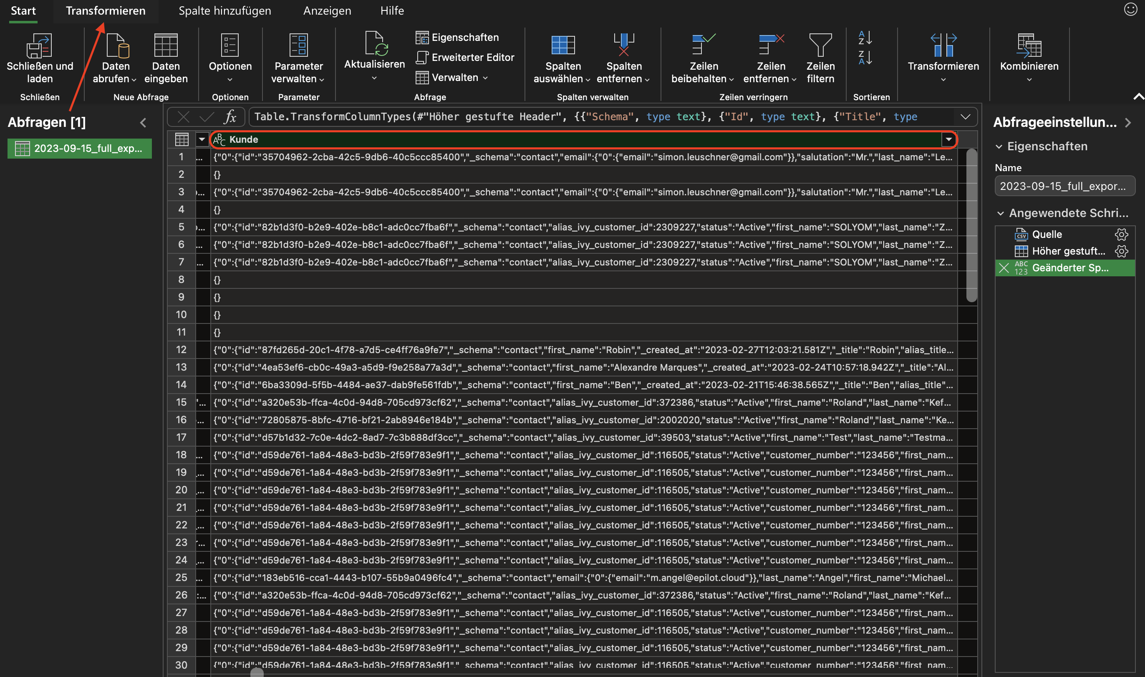This screenshot has height=677, width=1145.
Task: Open settings gear for Höher gestuft step
Action: coord(1121,251)
